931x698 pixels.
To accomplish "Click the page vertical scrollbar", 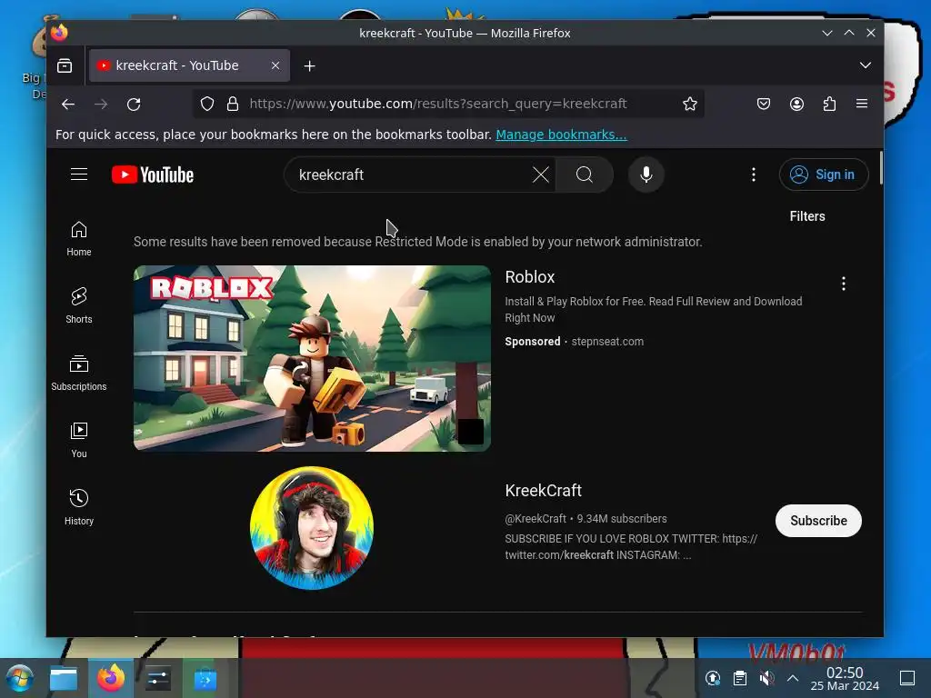I will click(x=880, y=168).
